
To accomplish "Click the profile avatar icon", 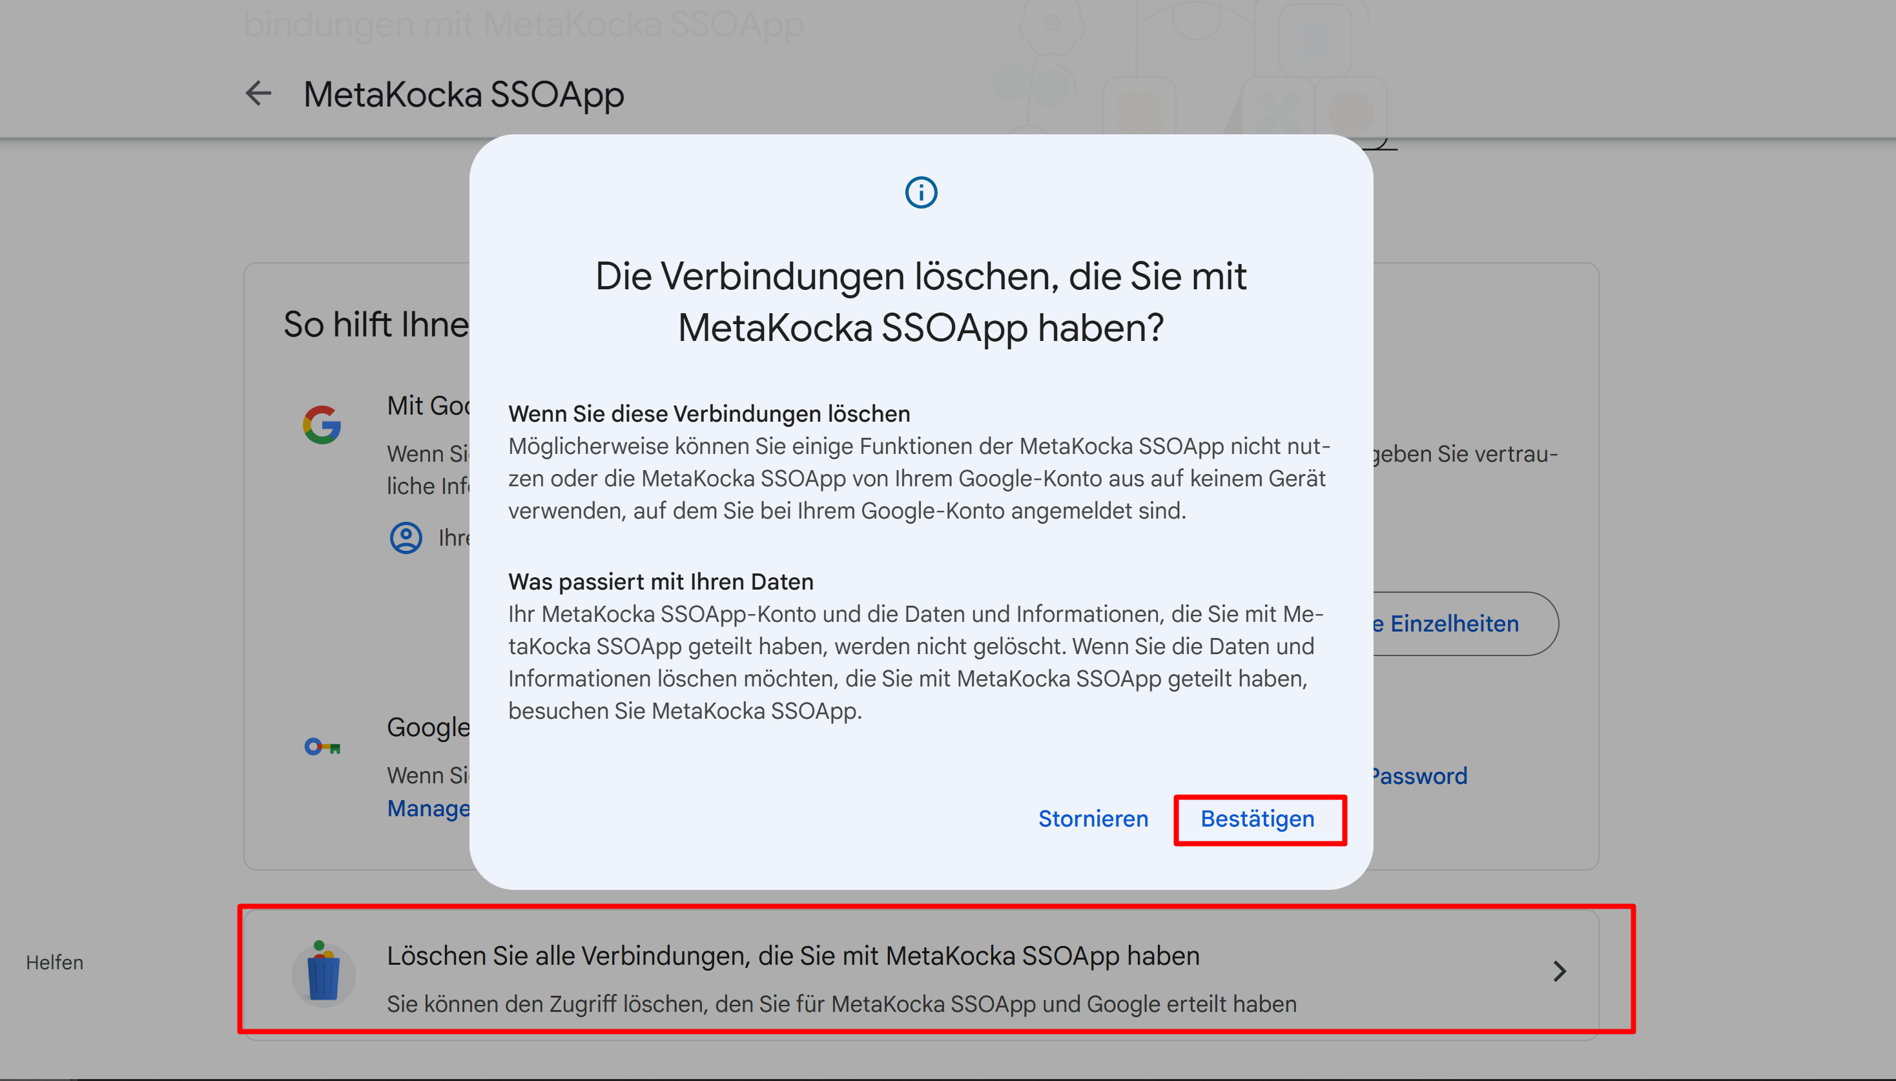I will pyautogui.click(x=406, y=537).
